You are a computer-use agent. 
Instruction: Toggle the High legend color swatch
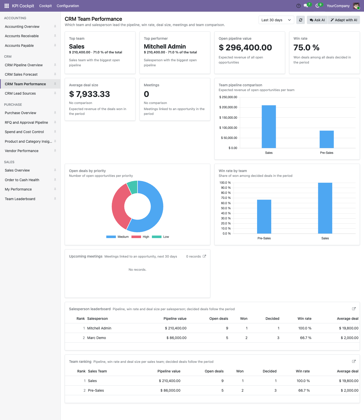coord(136,237)
